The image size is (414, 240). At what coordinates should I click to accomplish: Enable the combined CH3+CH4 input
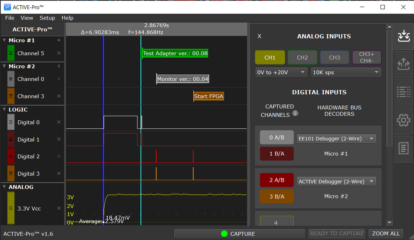(366, 57)
